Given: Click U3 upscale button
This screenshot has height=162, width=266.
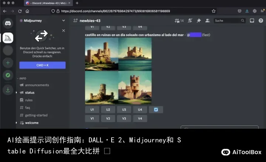Looking at the screenshot, I should tap(124, 109).
